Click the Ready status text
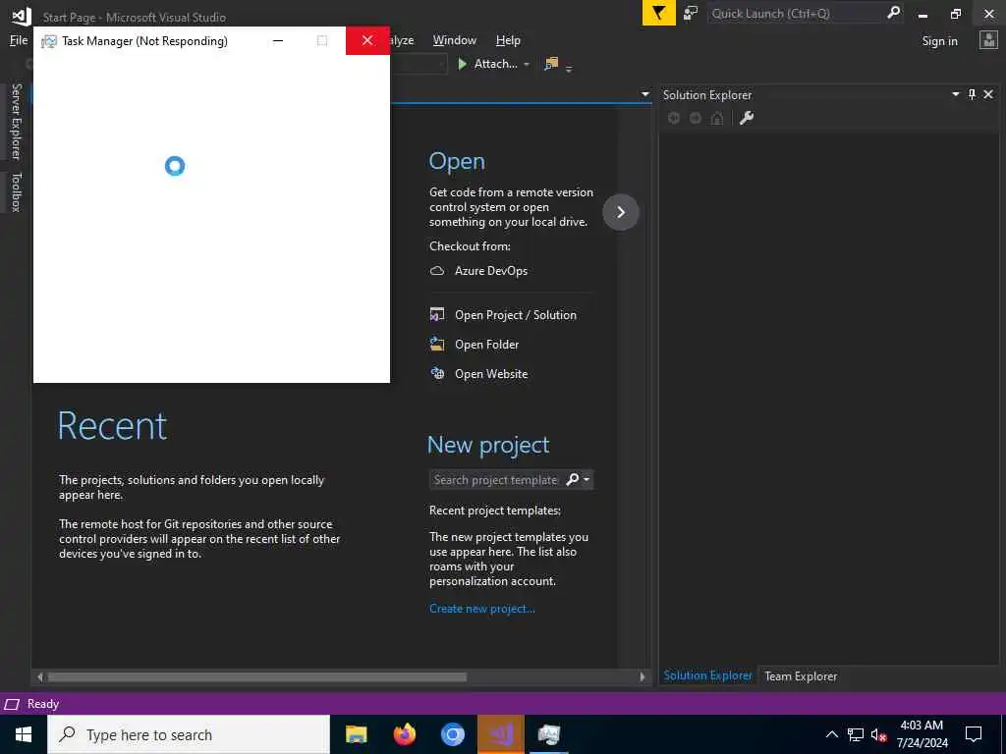 point(43,704)
